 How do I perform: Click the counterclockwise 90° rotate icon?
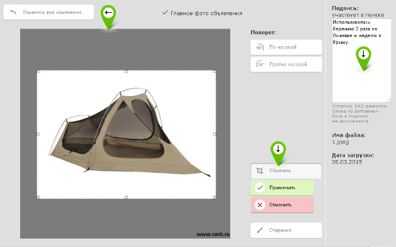pos(260,64)
